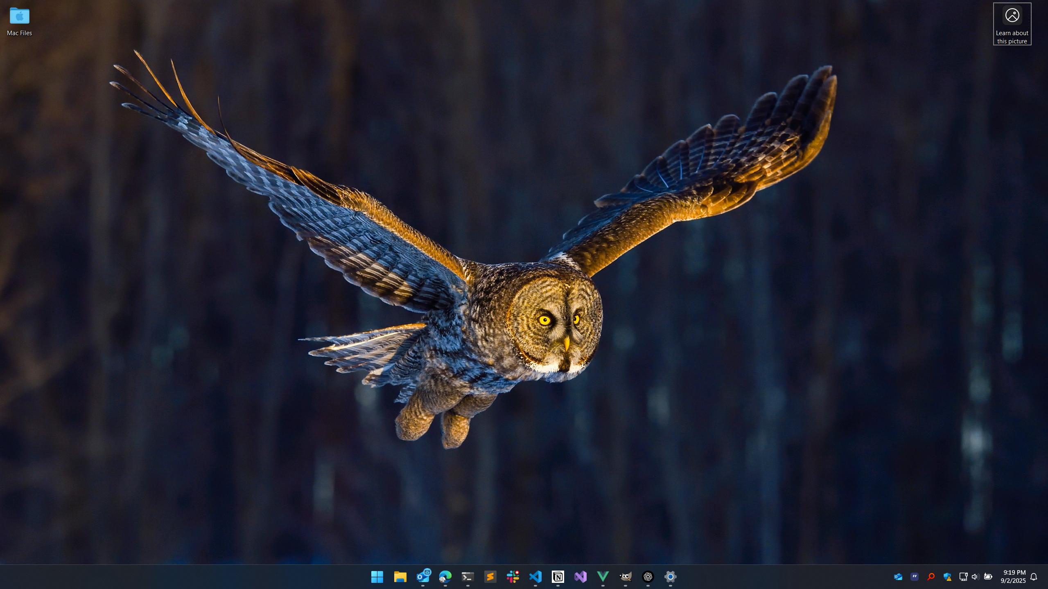This screenshot has width=1048, height=589.
Task: Open Visual Studio Code
Action: [x=535, y=577]
